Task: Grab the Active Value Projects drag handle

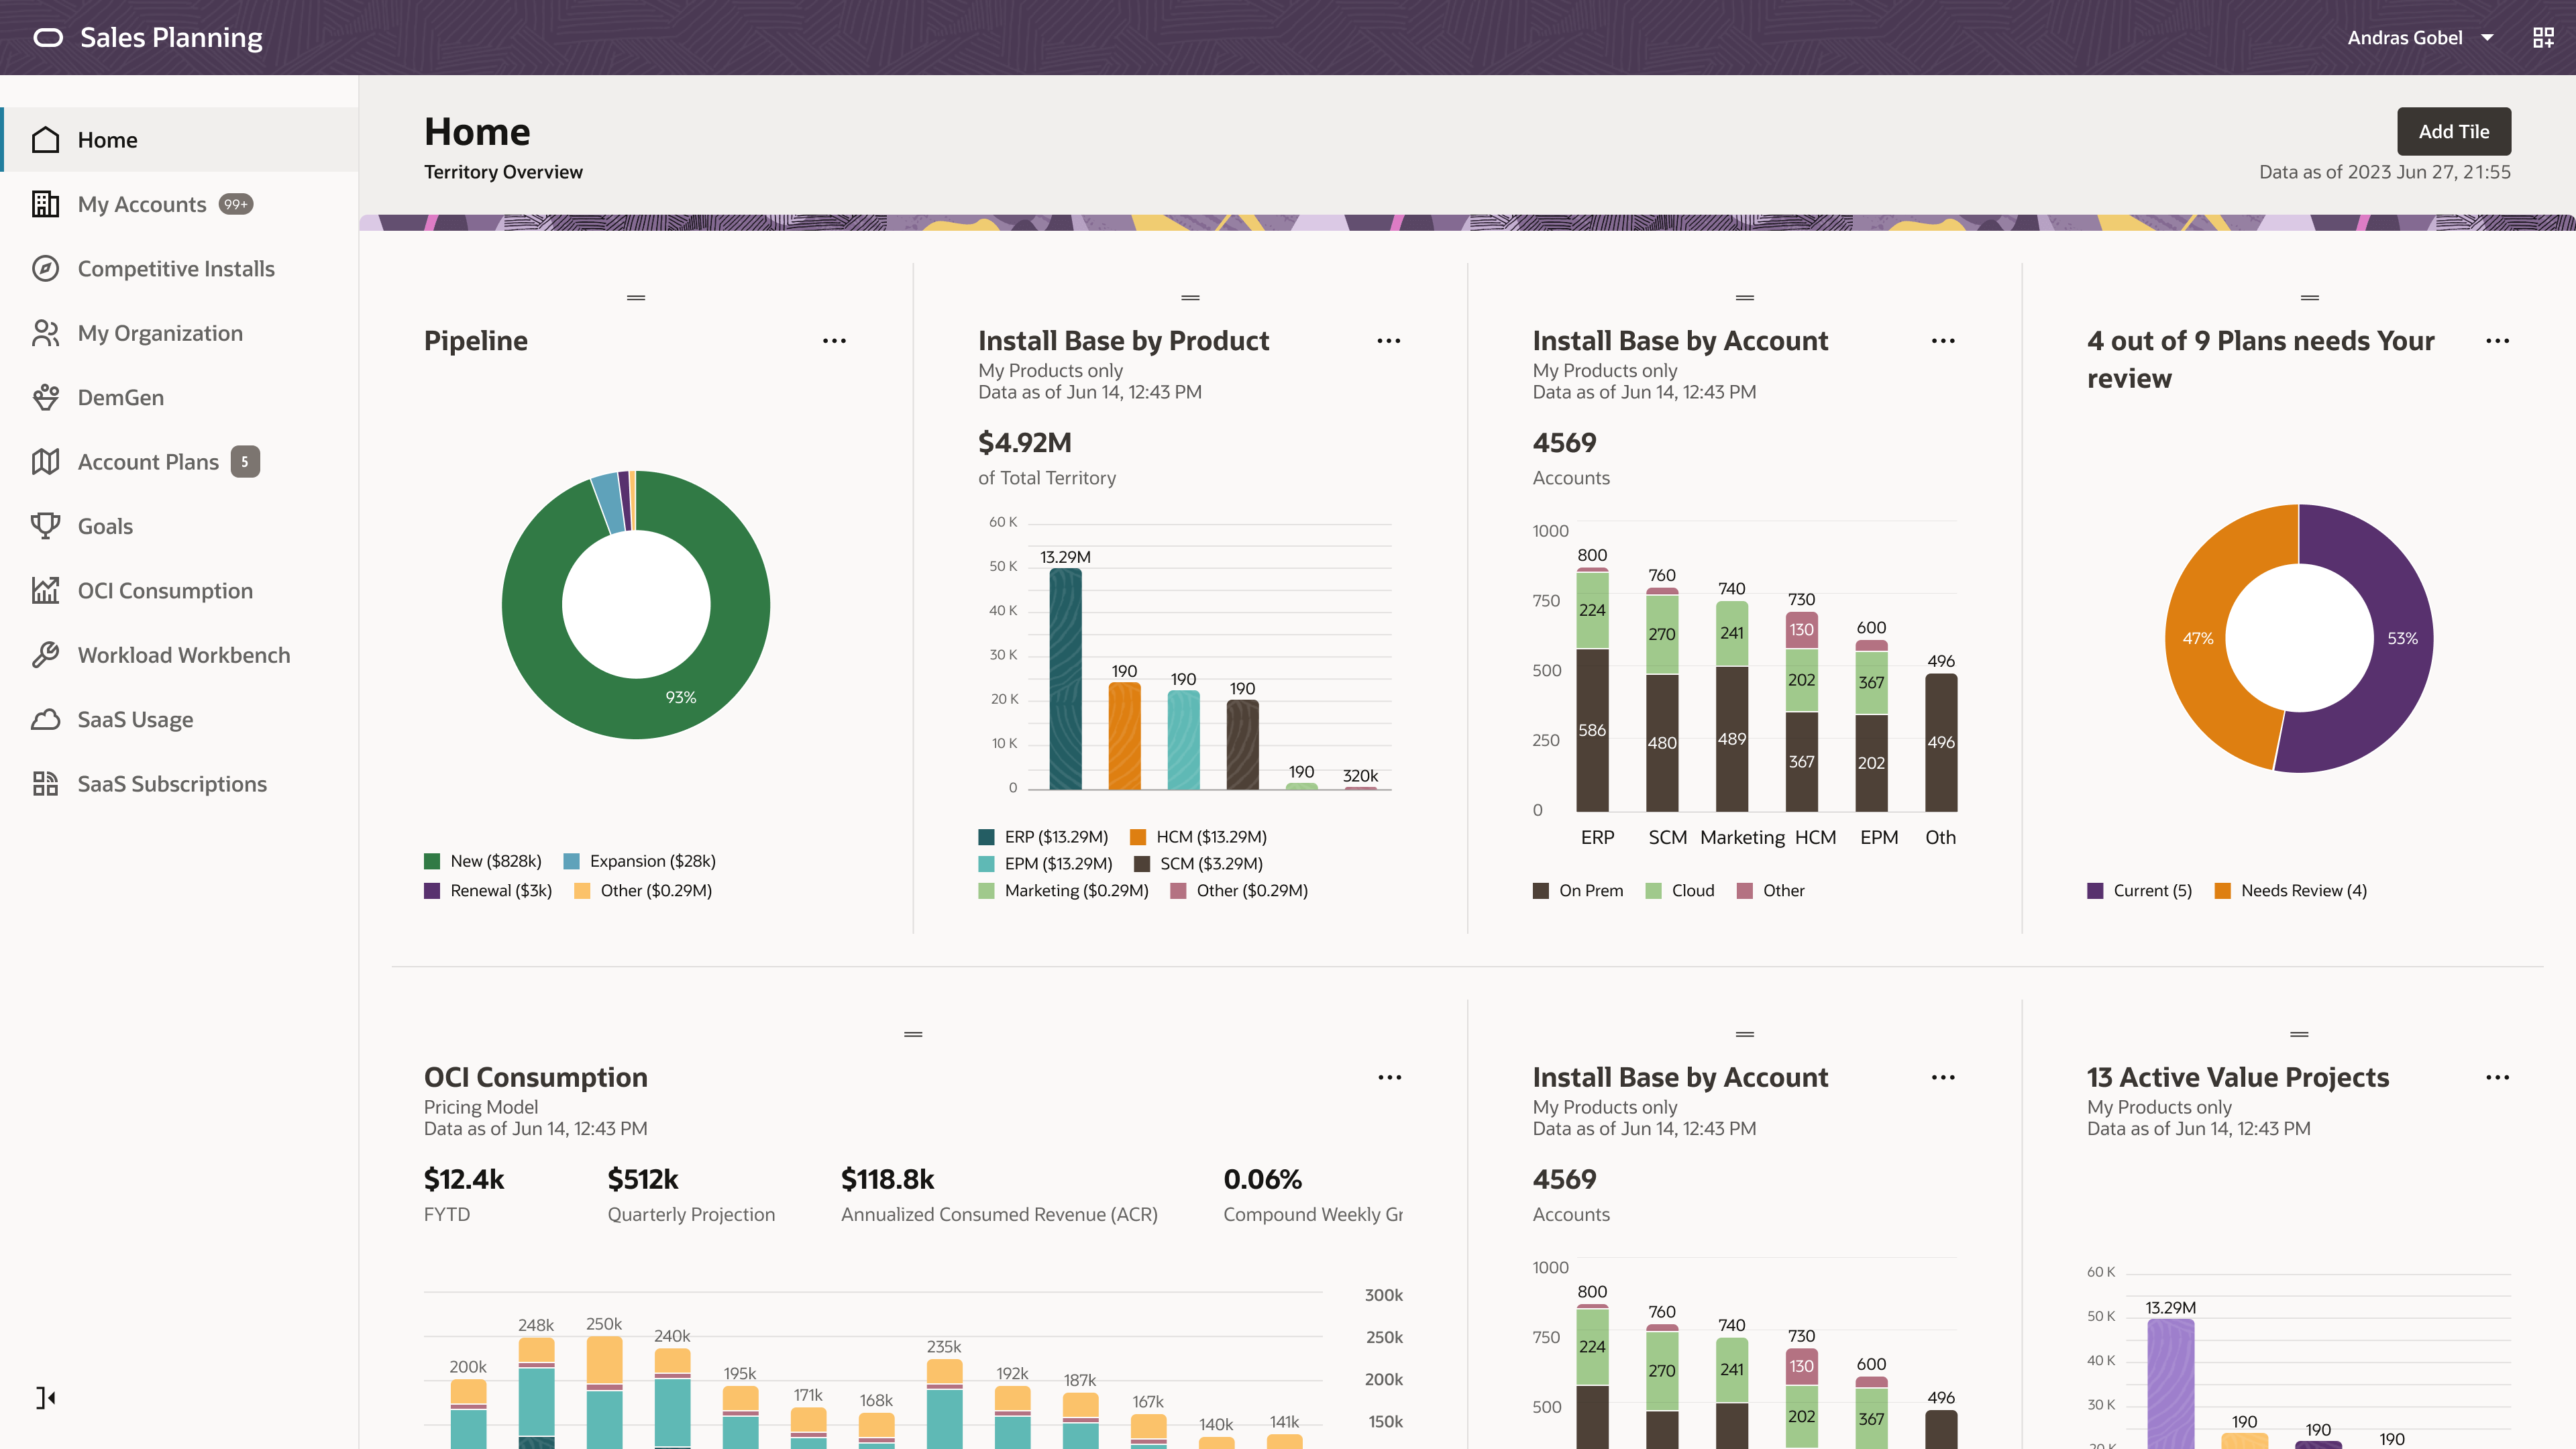Action: 2299,1034
